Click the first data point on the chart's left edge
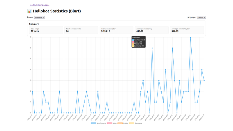Screen dimensions: 233x131 [x=32, y=91]
